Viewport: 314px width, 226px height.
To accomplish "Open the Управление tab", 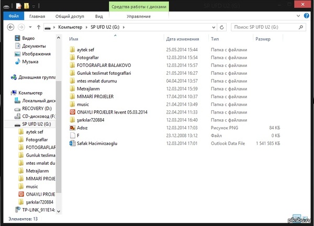I will pyautogui.click(x=139, y=16).
